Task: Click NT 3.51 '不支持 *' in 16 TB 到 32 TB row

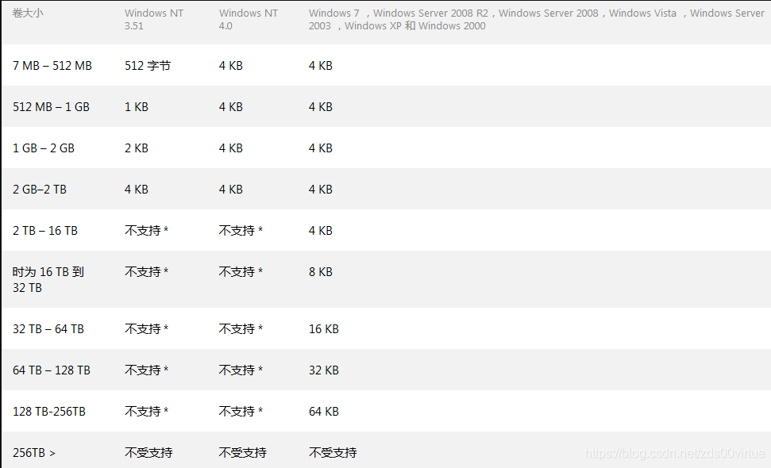Action: click(147, 271)
